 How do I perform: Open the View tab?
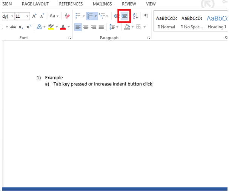(151, 4)
